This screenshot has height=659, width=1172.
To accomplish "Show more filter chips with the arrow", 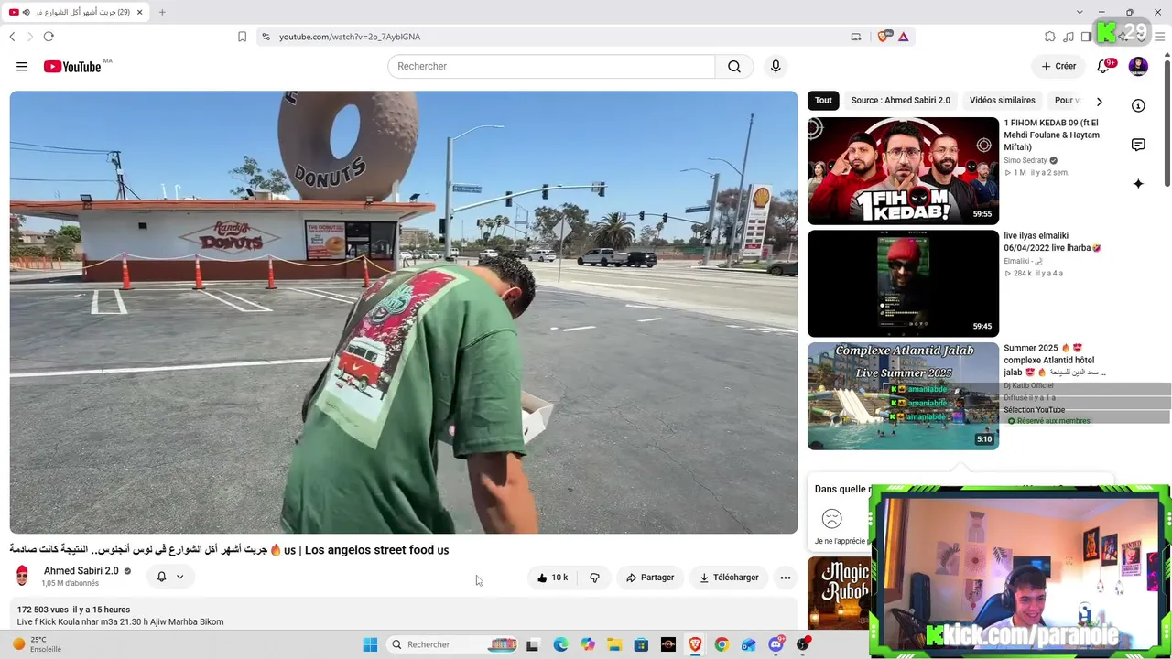I will click(x=1100, y=101).
